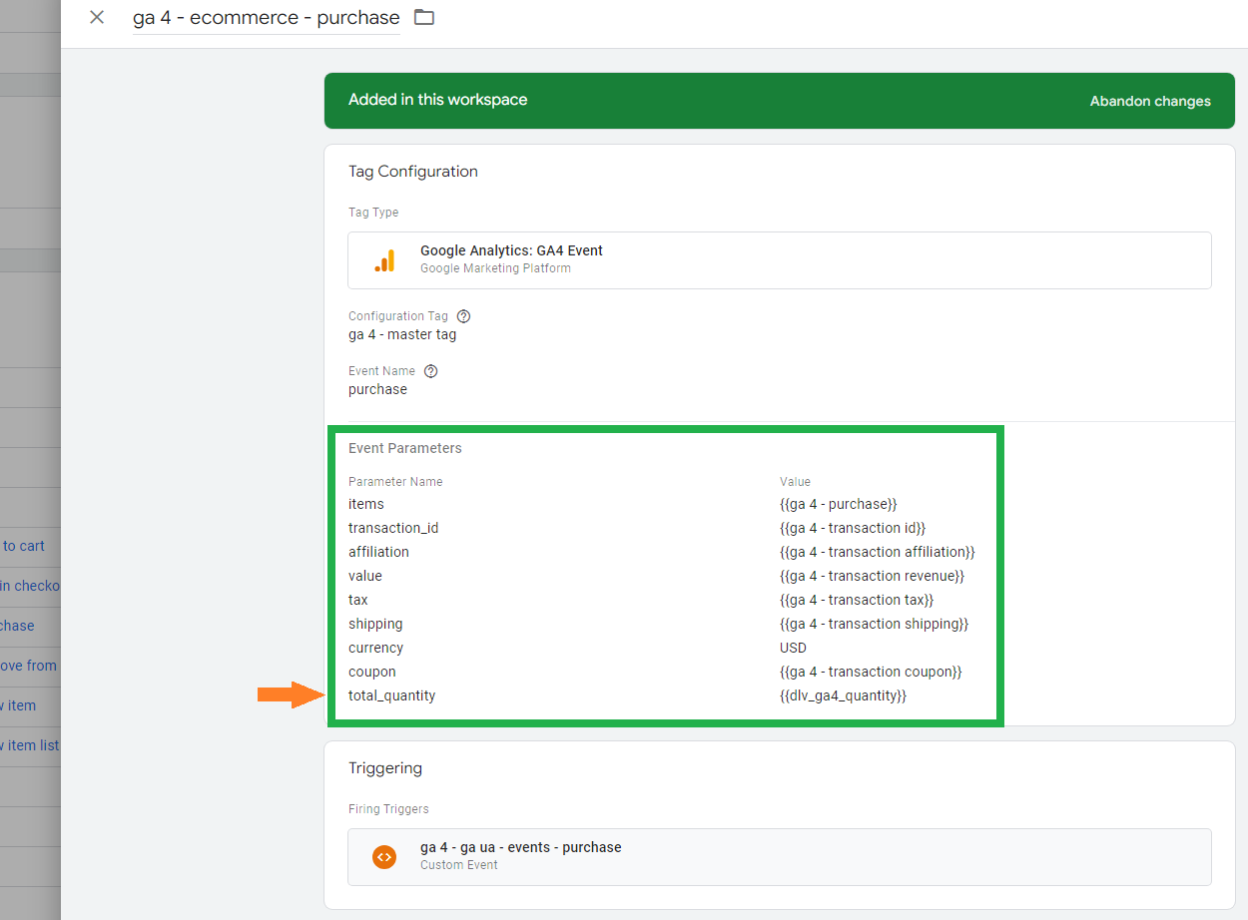
Task: Click the {{ga 4 - transaction coupon}} value
Action: [871, 672]
